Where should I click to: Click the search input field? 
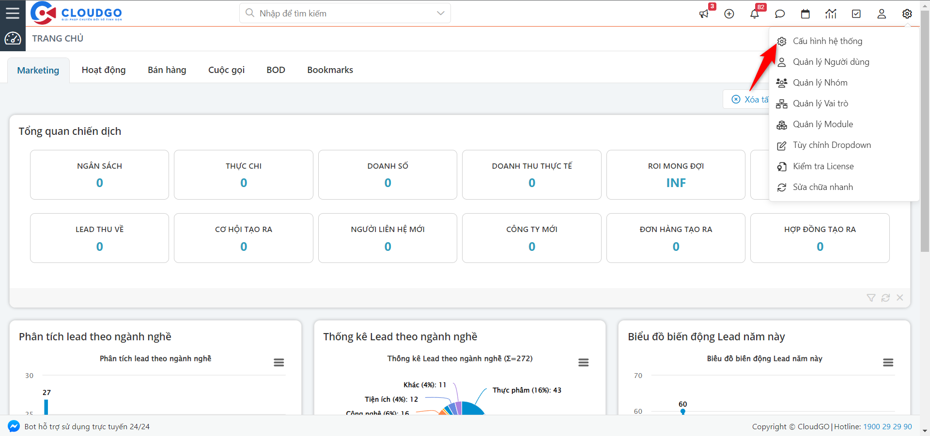tap(339, 14)
